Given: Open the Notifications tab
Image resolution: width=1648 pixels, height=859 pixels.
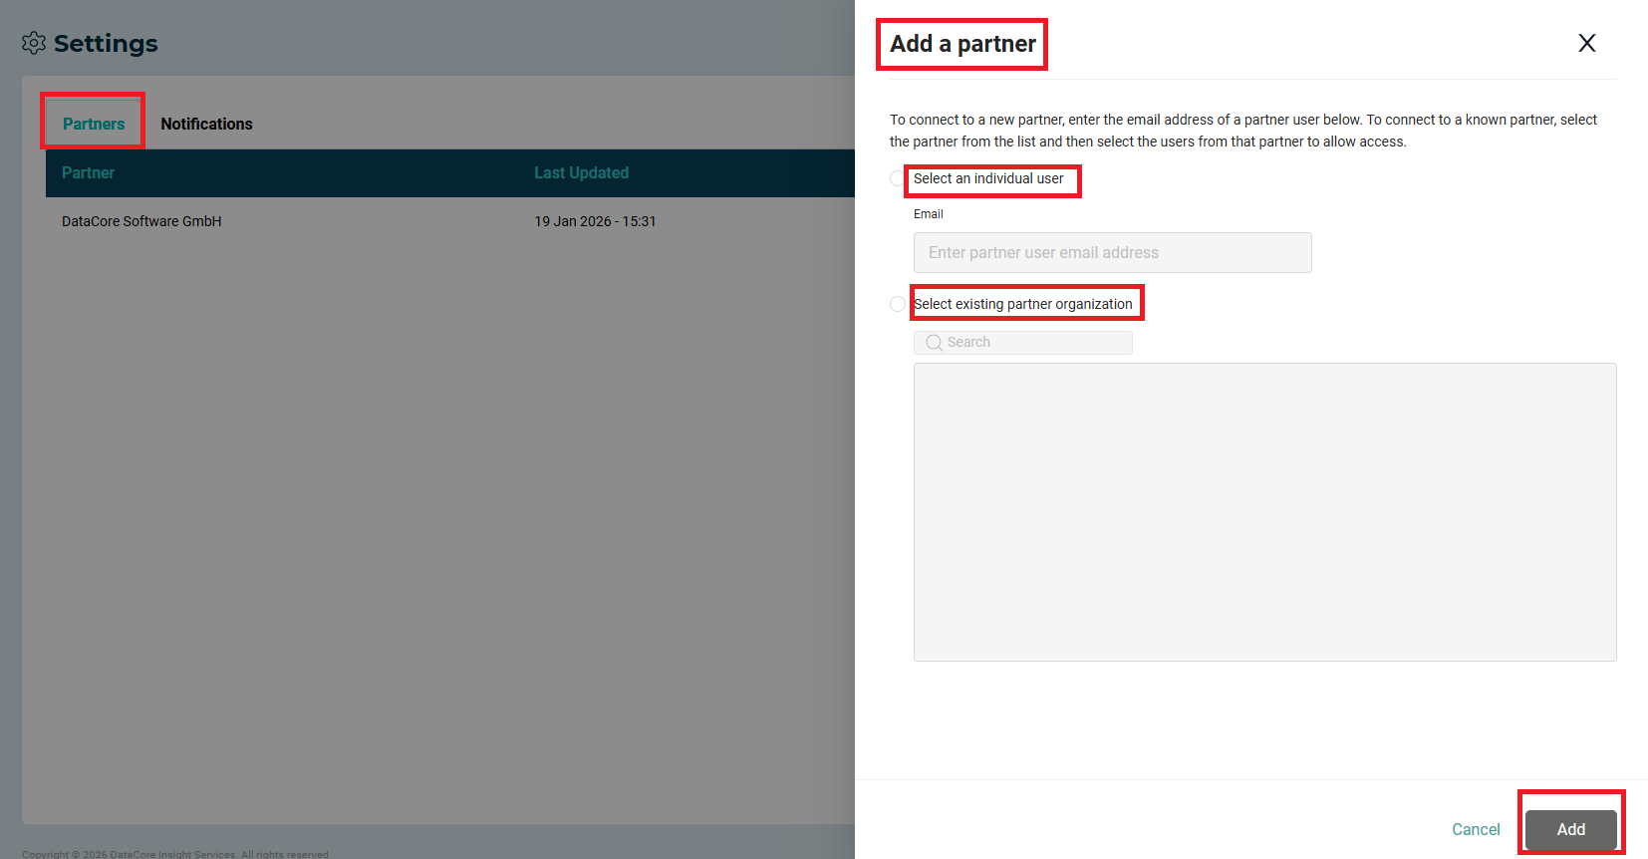Looking at the screenshot, I should [206, 124].
